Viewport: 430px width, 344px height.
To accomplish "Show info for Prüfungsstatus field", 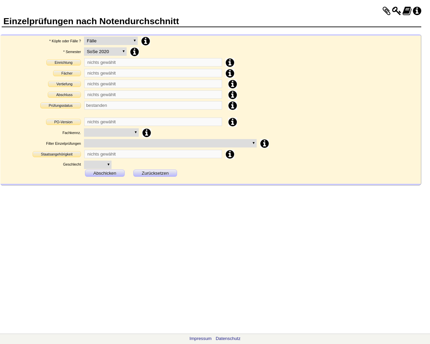I will click(x=232, y=105).
